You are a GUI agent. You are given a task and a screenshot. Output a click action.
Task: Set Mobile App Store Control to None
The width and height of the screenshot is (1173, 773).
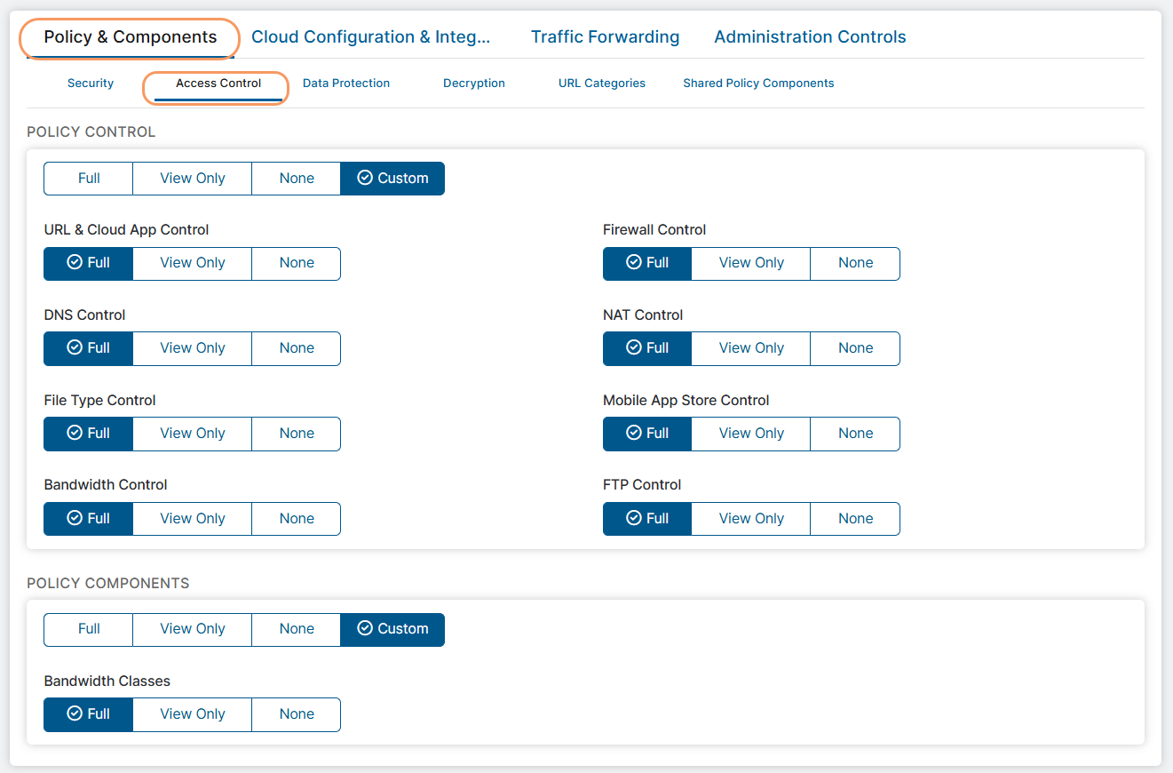click(855, 434)
